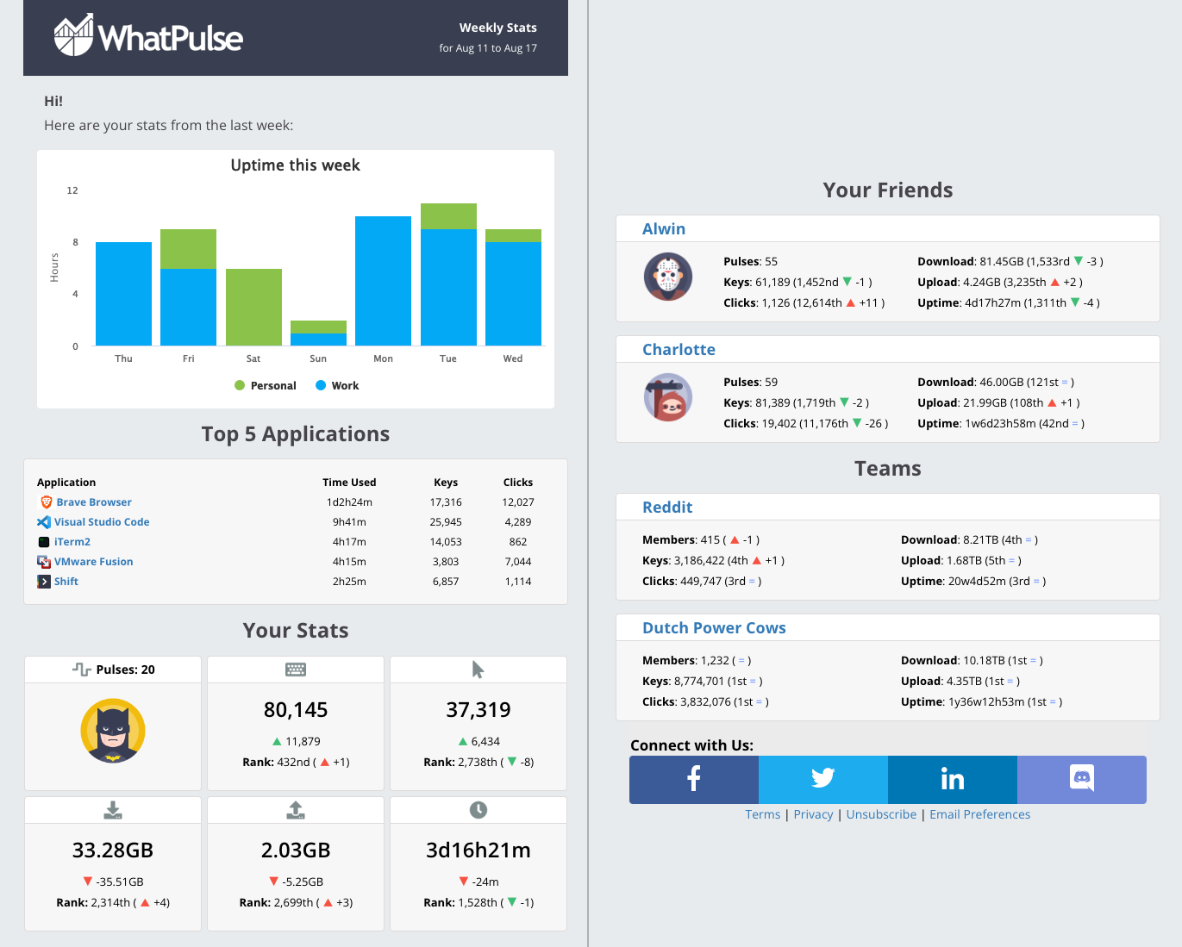This screenshot has height=947, width=1182.
Task: Click the clock icon above uptime stat
Action: click(x=478, y=809)
